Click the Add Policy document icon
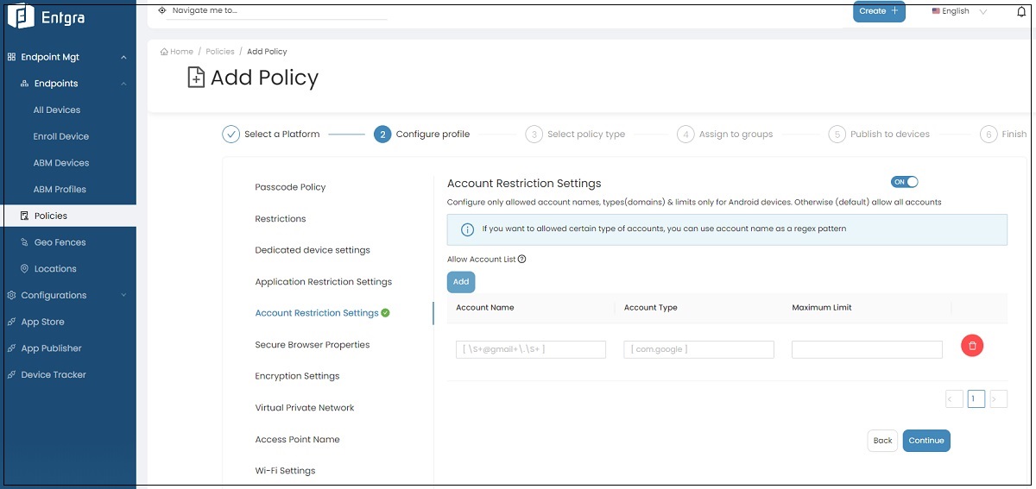 click(x=197, y=78)
